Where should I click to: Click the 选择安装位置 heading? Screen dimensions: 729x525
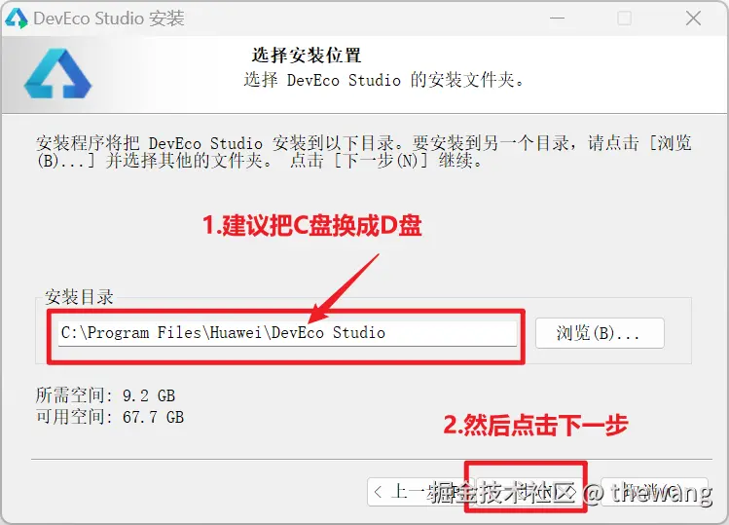tap(307, 56)
